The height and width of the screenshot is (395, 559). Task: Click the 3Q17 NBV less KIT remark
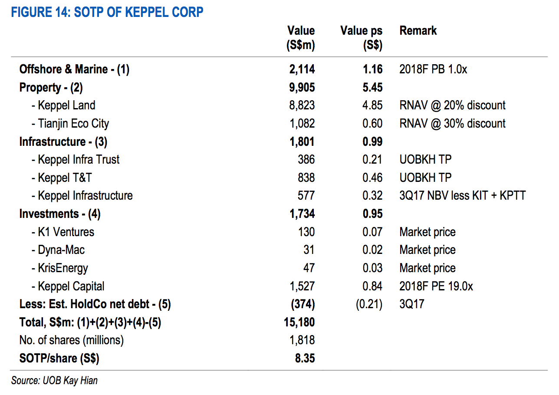(x=462, y=196)
